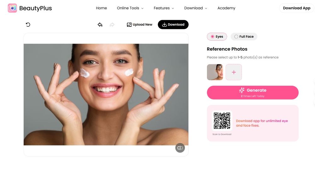Expand the Online Tools dropdown
Viewport: 315px width, 169px height.
point(130,8)
